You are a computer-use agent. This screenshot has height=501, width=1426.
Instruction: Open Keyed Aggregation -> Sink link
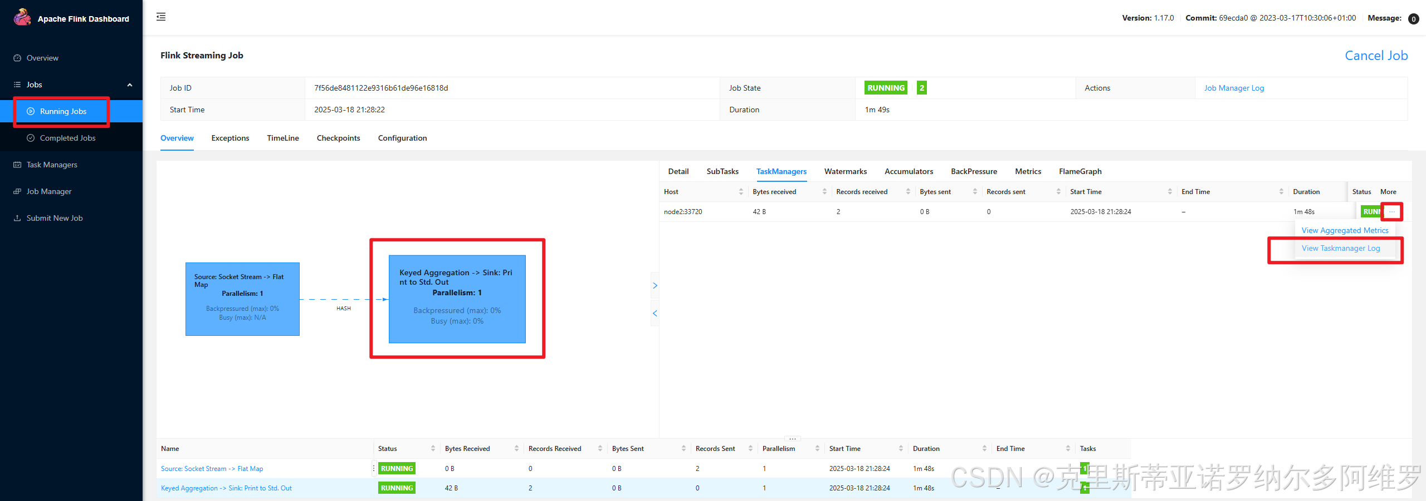coord(226,488)
